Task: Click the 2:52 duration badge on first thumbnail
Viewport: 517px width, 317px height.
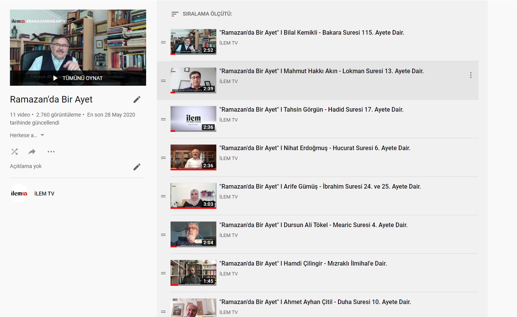Action: [208, 50]
